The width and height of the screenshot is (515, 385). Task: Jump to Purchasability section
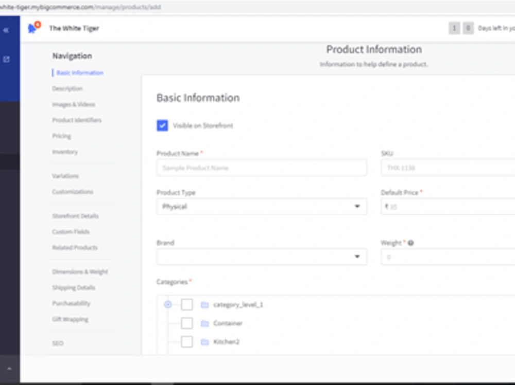tap(71, 303)
